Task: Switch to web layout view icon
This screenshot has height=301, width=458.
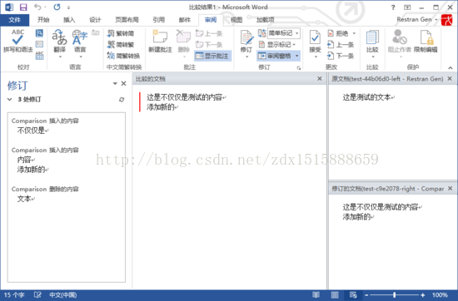Action: 353,295
